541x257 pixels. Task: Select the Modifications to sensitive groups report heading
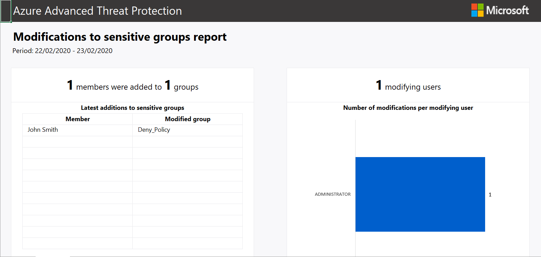[120, 37]
